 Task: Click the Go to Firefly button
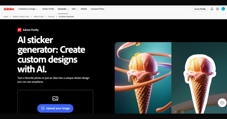pos(200,9)
